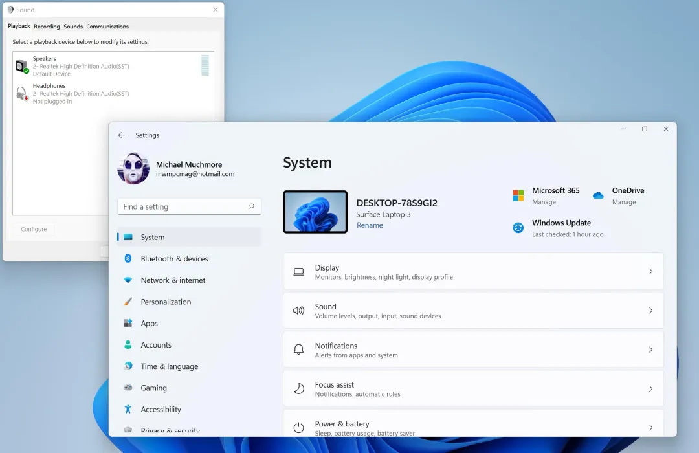This screenshot has height=453, width=699.
Task: Expand the Display settings chevron
Action: pos(651,272)
